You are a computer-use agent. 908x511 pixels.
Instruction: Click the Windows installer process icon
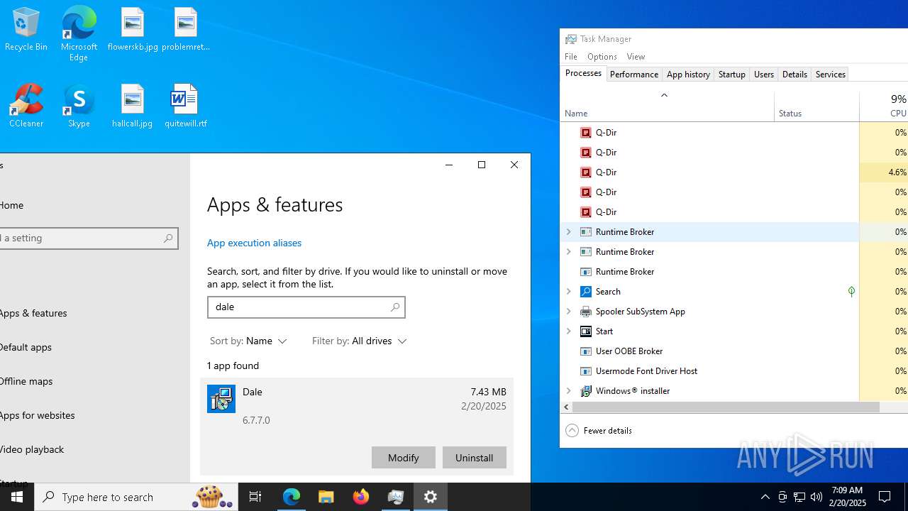(x=586, y=390)
